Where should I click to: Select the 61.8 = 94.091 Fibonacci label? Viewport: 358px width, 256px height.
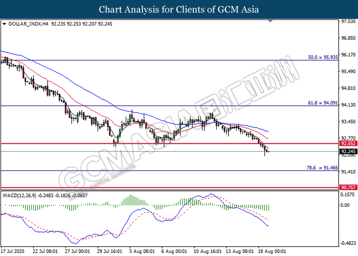point(323,103)
